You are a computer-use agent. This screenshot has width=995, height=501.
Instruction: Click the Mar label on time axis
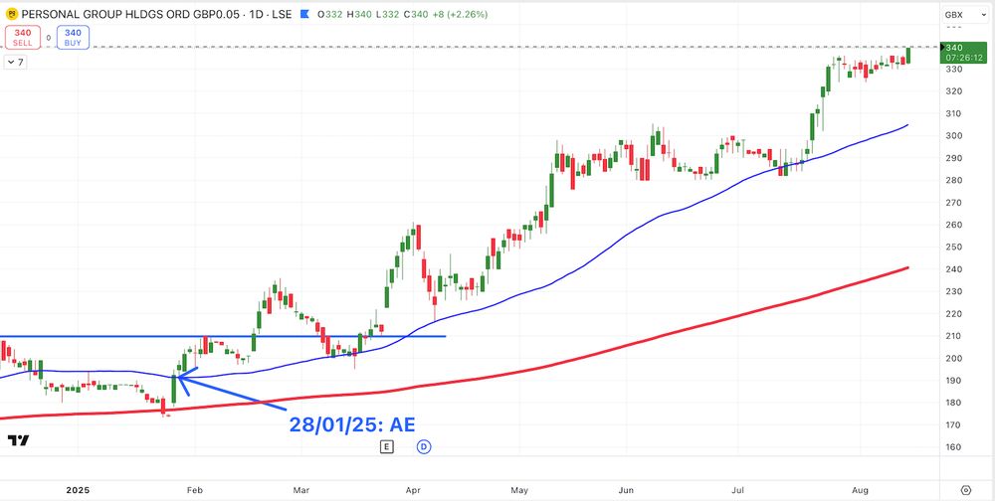pyautogui.click(x=302, y=490)
